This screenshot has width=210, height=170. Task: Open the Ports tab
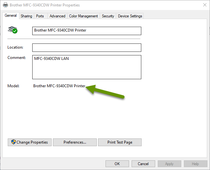pyautogui.click(x=40, y=16)
